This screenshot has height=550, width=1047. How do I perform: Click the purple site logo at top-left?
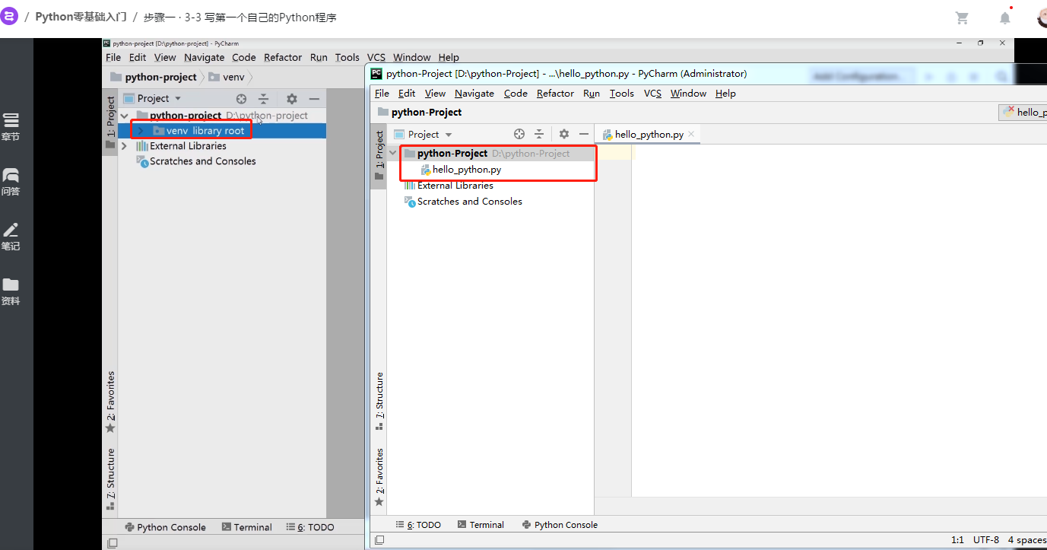(8, 17)
